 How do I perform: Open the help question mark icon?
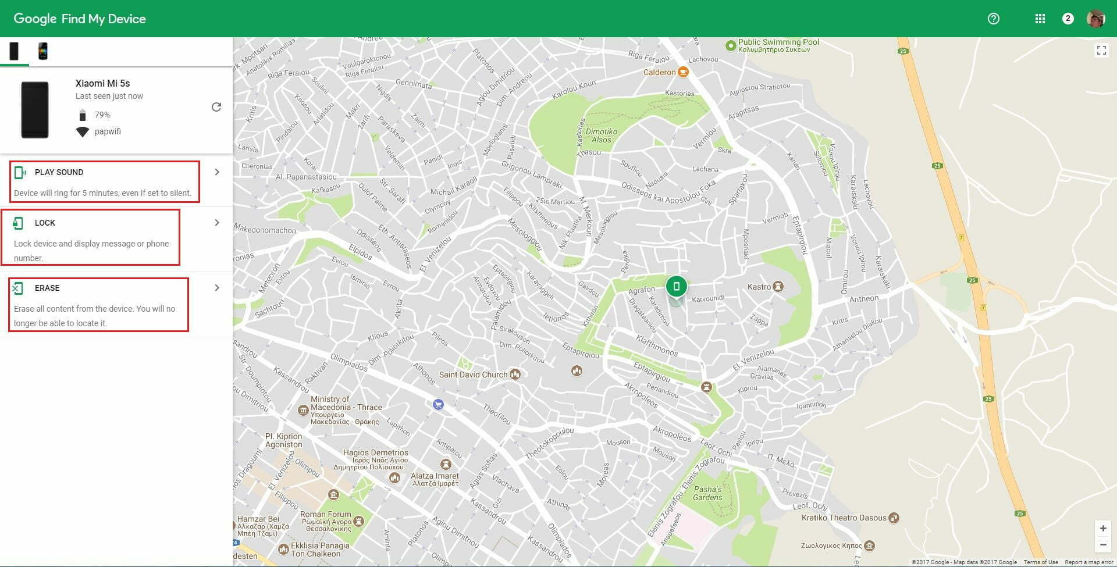pos(994,19)
